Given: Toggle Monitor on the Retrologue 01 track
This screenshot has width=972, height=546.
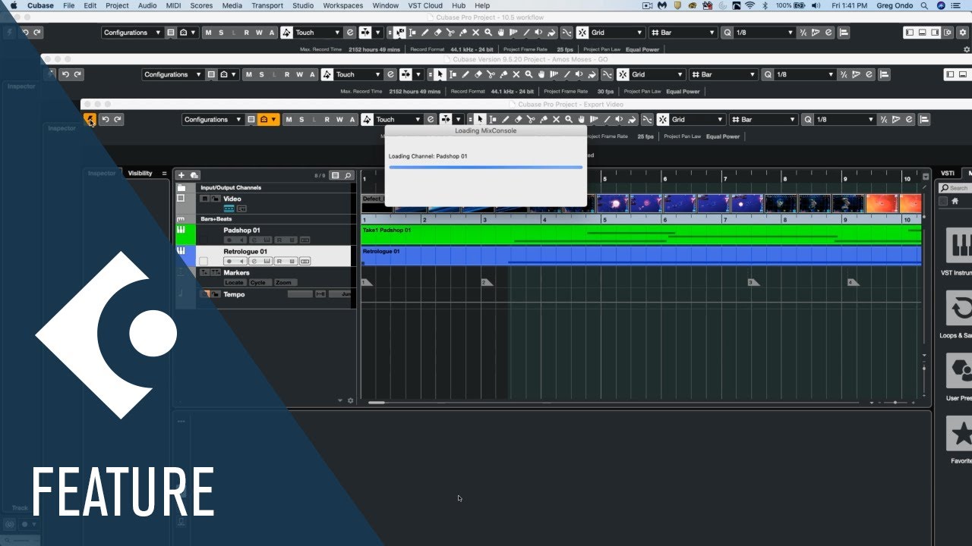Looking at the screenshot, I should 242,261.
